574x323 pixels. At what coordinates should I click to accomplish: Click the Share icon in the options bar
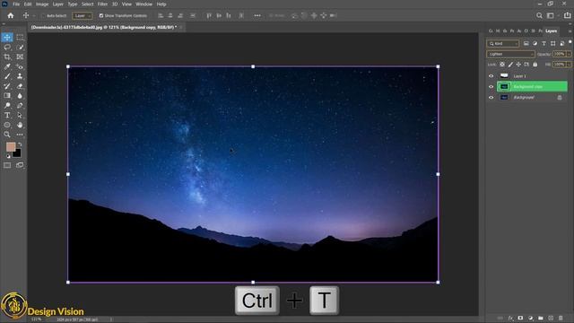pos(567,15)
